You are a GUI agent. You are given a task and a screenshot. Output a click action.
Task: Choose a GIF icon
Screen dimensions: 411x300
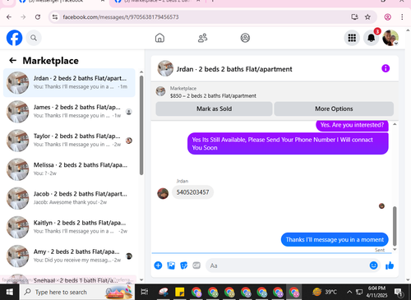pos(196,265)
